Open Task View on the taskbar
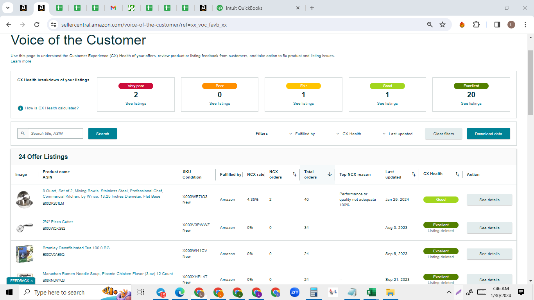534x300 pixels. coord(141,292)
